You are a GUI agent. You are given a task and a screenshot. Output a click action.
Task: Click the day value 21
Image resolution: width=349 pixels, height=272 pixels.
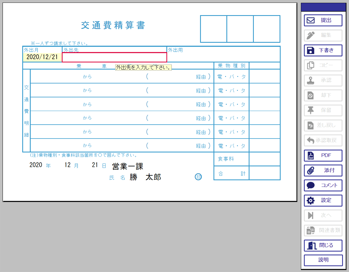[95, 165]
